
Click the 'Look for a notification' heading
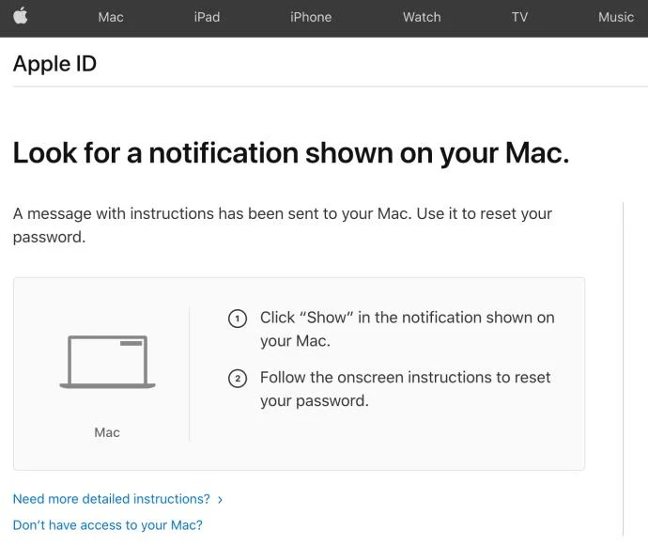point(291,154)
